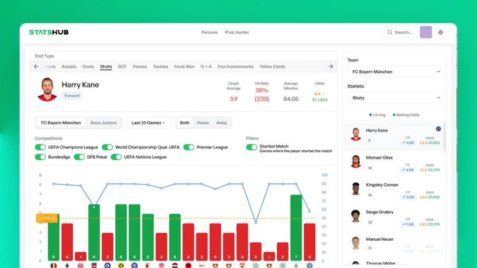
Task: Turn off the Bundesliga competition toggle
Action: (x=41, y=157)
